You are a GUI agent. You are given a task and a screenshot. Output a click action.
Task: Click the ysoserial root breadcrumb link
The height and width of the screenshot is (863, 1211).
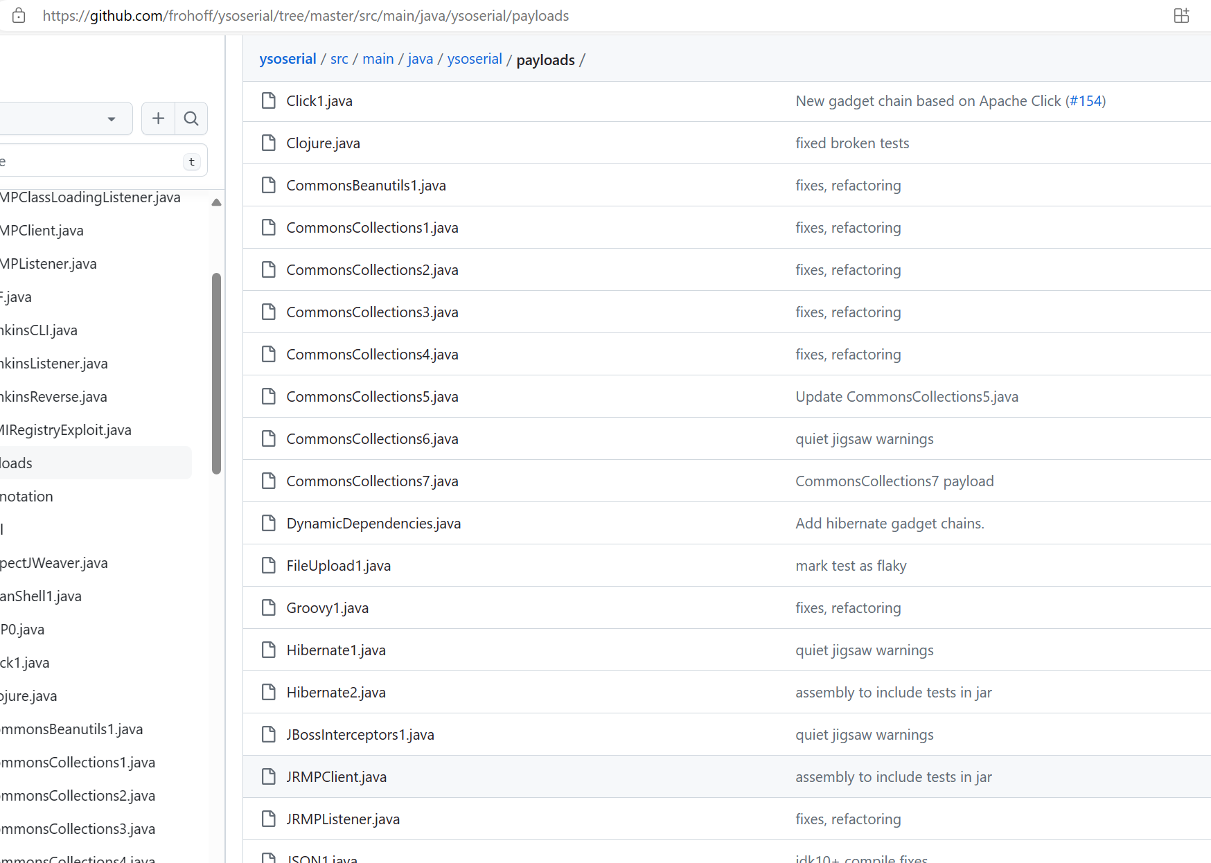point(288,60)
